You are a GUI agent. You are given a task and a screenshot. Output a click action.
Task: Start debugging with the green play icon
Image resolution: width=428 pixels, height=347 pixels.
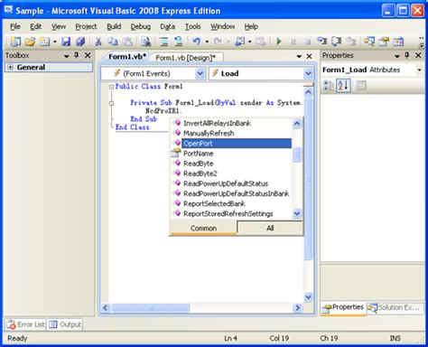click(279, 42)
